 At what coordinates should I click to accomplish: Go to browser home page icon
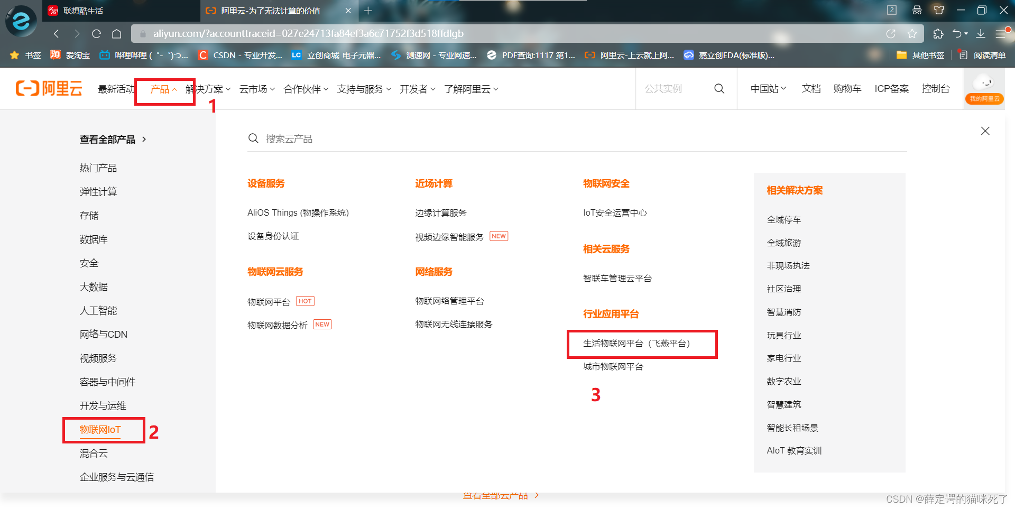pyautogui.click(x=117, y=34)
